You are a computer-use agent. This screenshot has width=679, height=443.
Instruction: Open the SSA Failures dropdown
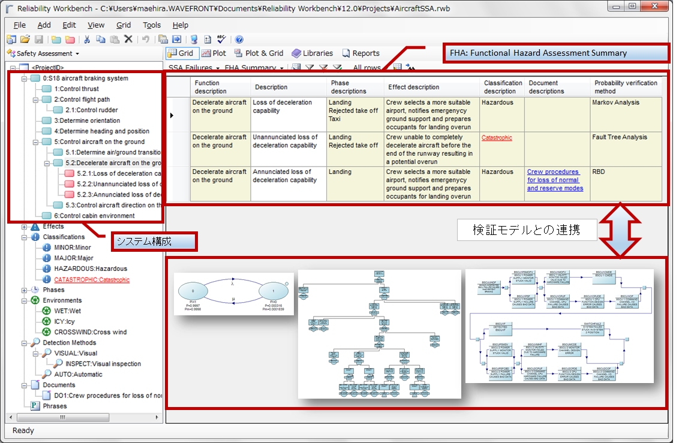tap(194, 68)
